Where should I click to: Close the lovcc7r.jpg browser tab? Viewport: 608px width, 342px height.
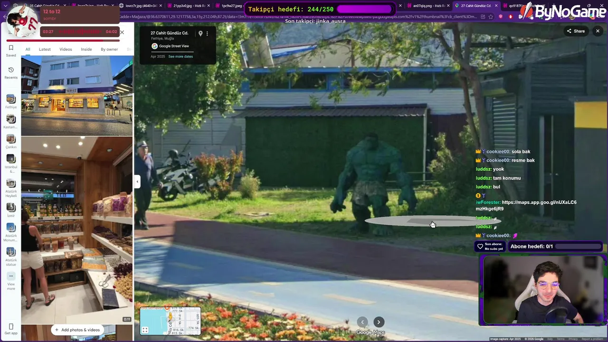pyautogui.click(x=161, y=6)
